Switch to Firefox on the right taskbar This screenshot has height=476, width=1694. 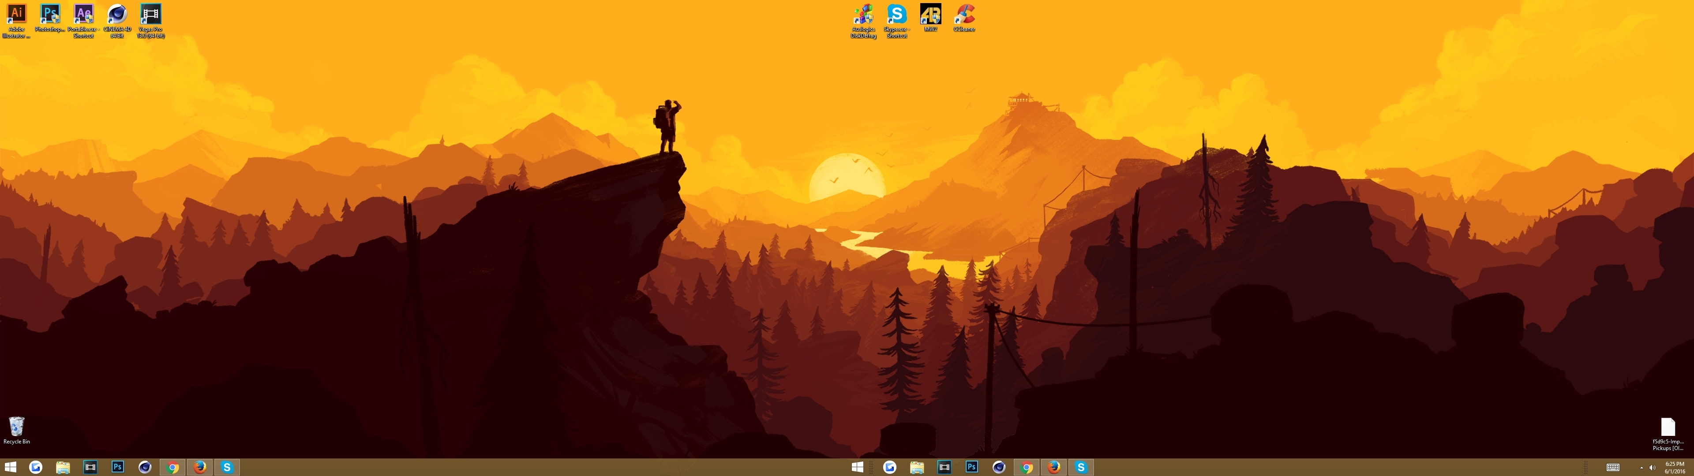click(x=1054, y=467)
